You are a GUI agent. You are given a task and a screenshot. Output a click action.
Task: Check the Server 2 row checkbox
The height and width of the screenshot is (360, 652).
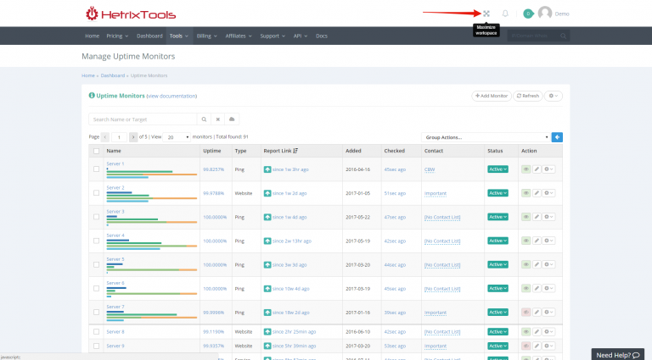point(97,193)
